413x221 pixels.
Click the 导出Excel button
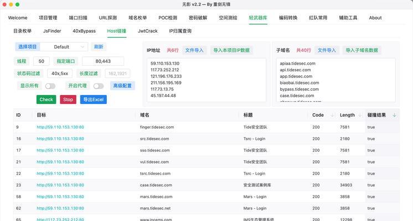tap(94, 99)
